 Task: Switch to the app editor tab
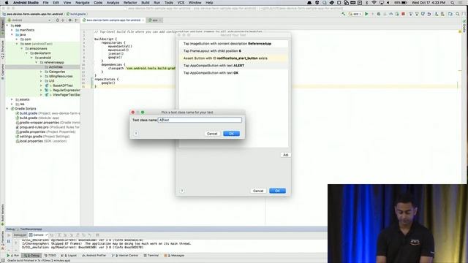pos(154,20)
